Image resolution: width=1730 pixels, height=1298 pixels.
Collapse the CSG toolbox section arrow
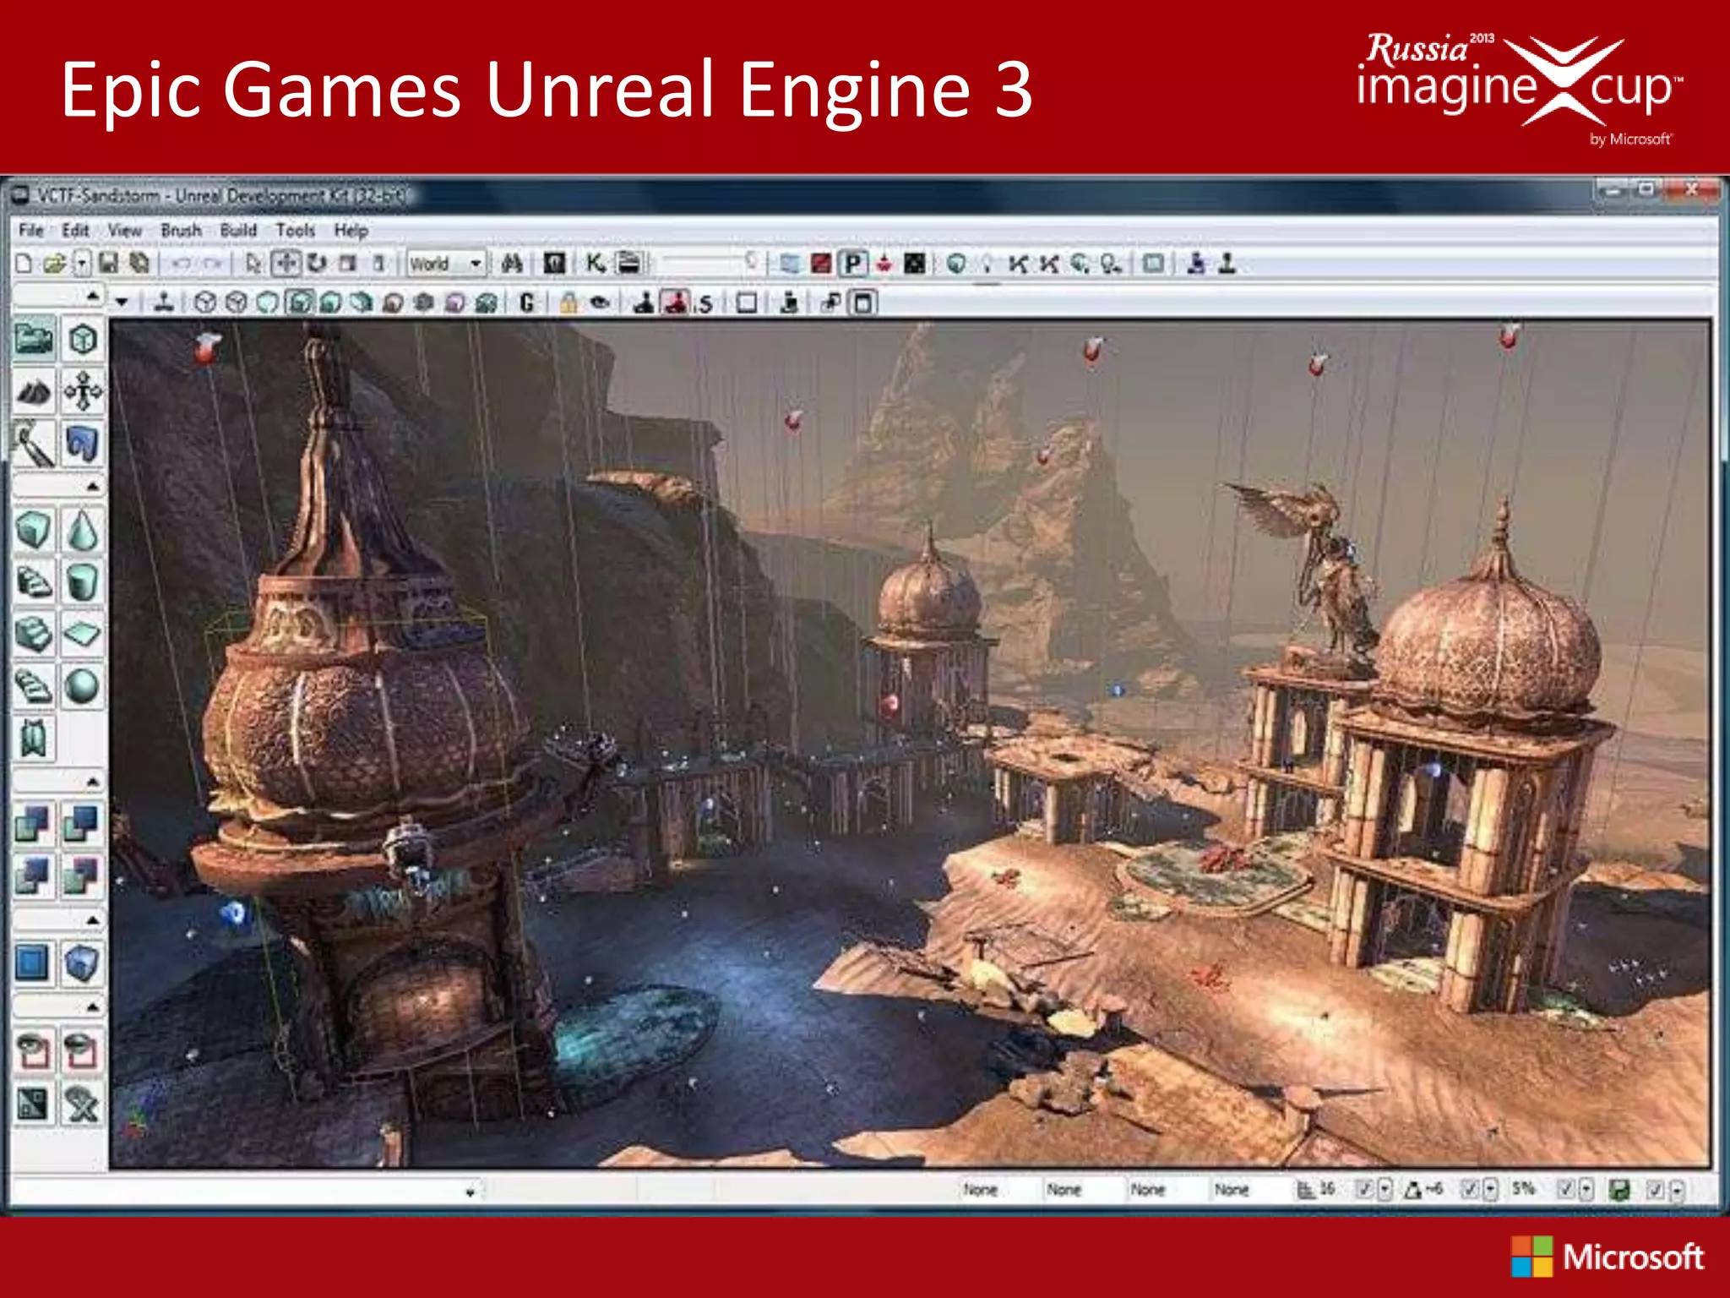[92, 782]
